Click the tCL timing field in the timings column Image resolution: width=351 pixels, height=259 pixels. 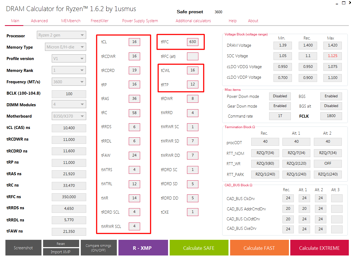click(134, 42)
